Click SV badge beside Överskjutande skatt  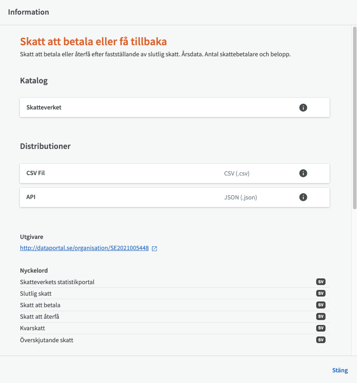click(321, 340)
